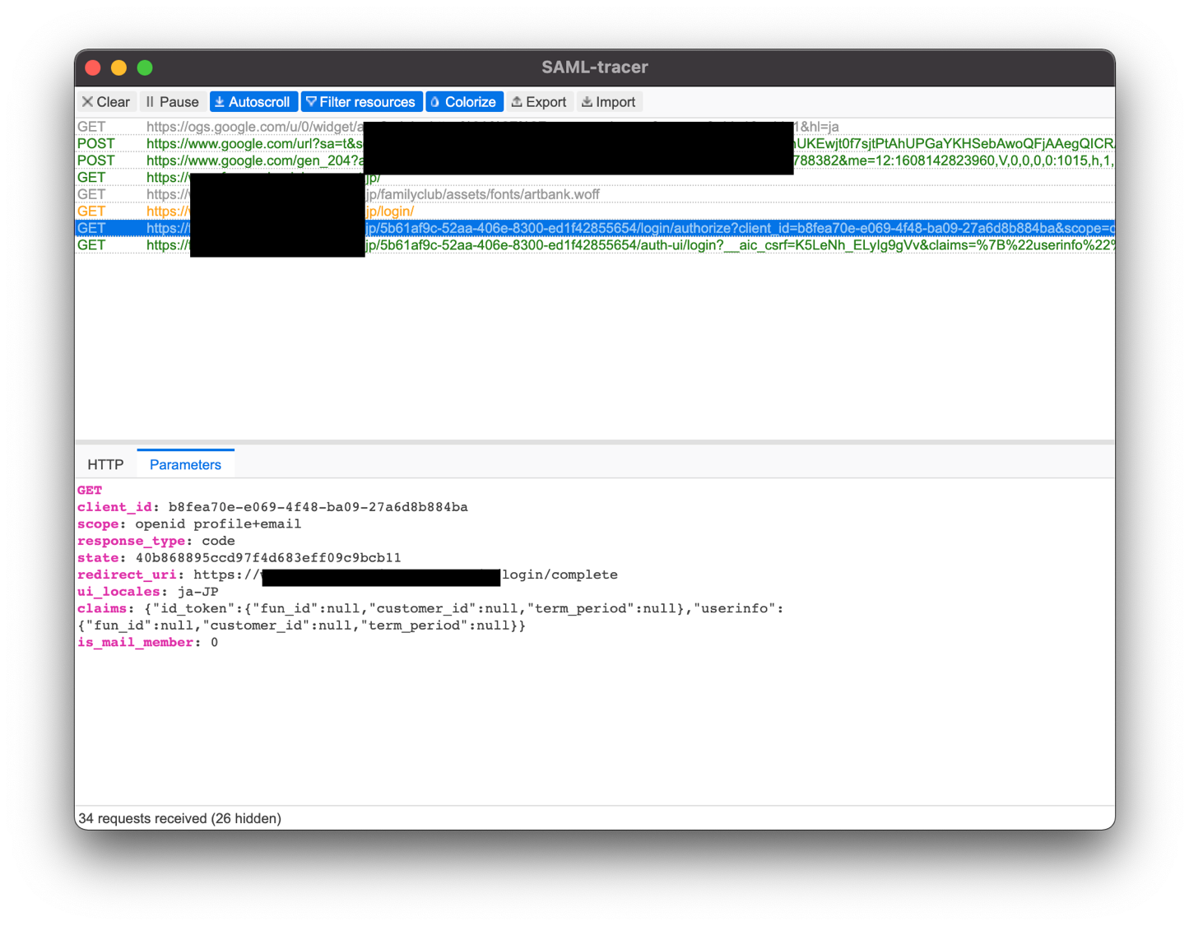
Task: Switch to the HTTP tab
Action: point(105,465)
